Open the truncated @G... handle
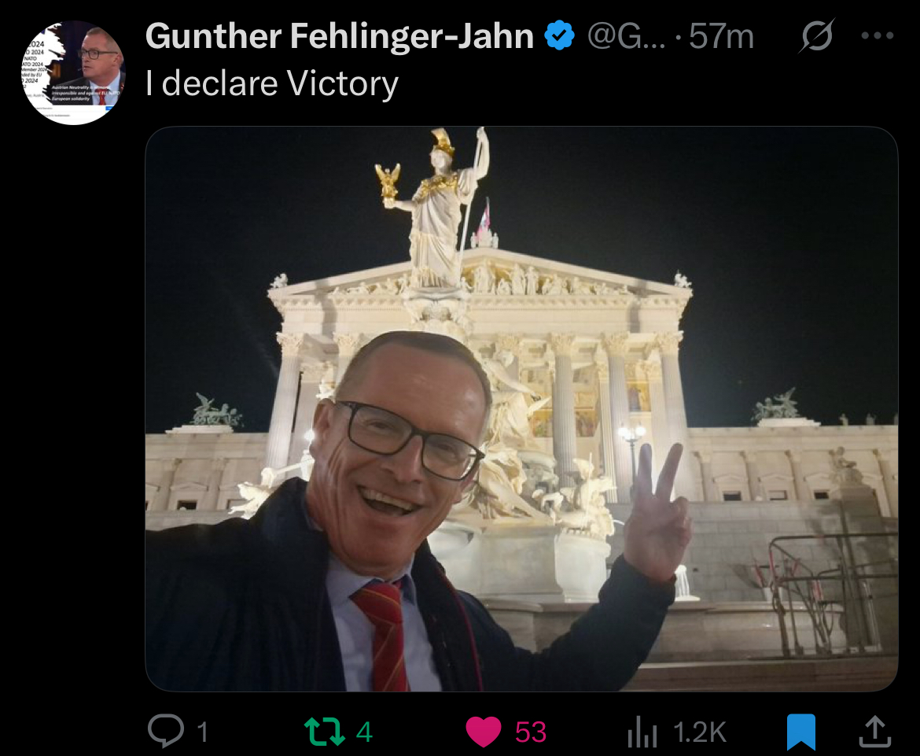Image resolution: width=920 pixels, height=756 pixels. (x=626, y=36)
